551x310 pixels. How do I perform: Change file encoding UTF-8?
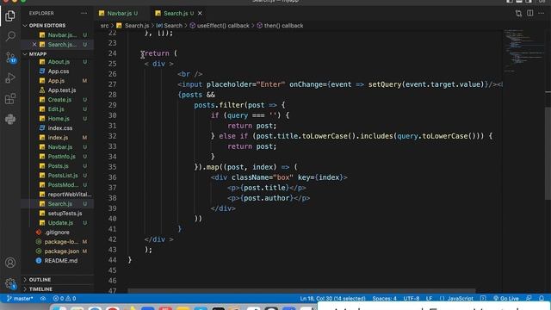pos(412,299)
